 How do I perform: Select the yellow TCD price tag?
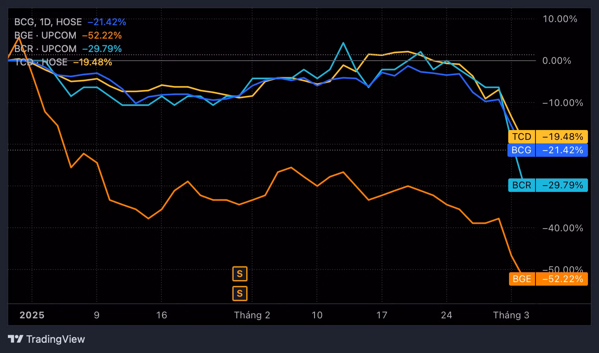[547, 137]
